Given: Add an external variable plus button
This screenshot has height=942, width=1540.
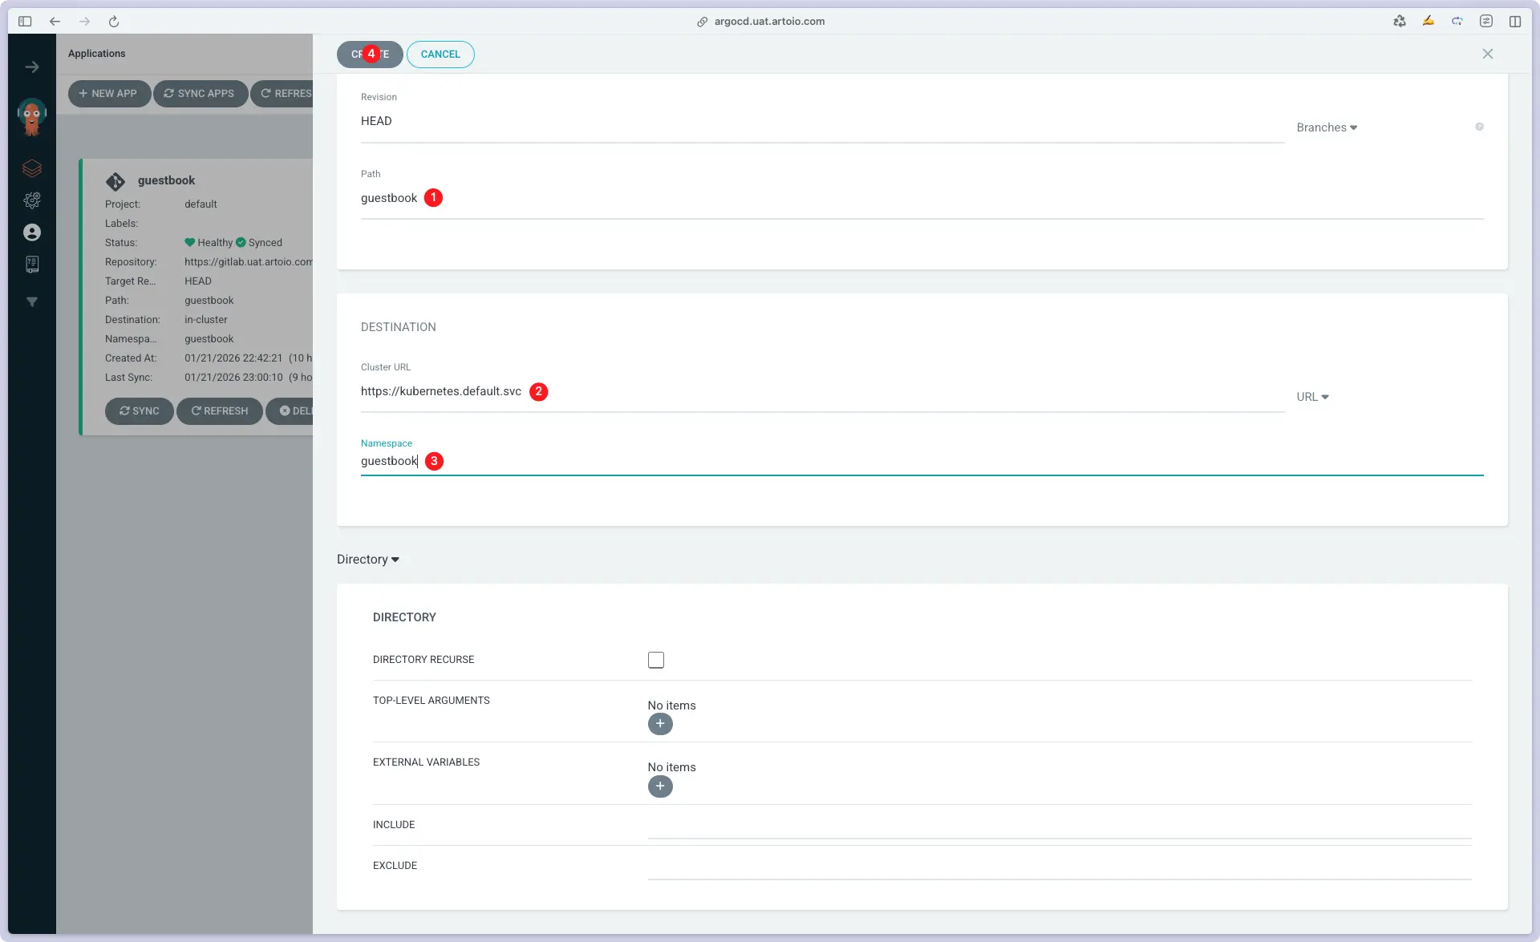Looking at the screenshot, I should point(660,786).
